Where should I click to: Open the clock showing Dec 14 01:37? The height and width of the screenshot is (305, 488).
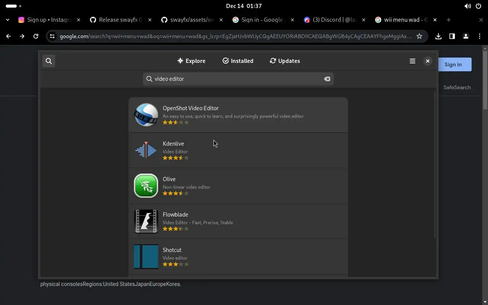[244, 6]
